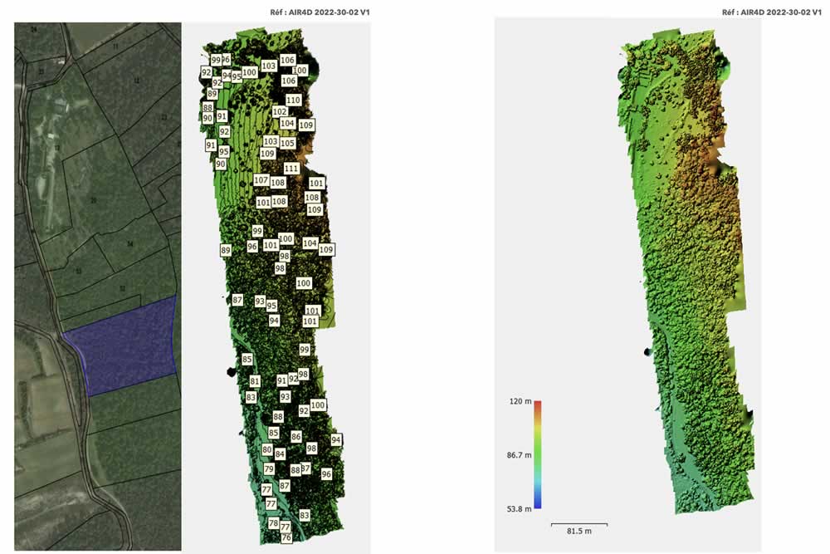Click the 84 elevation label

pos(280,454)
